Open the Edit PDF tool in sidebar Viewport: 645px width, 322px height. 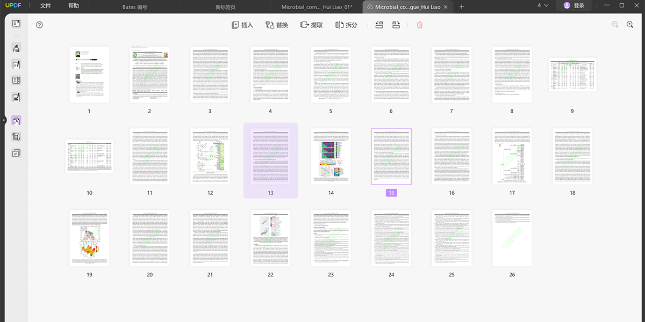[16, 65]
